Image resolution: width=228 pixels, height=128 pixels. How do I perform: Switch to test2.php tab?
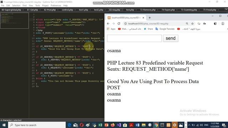(99, 10)
